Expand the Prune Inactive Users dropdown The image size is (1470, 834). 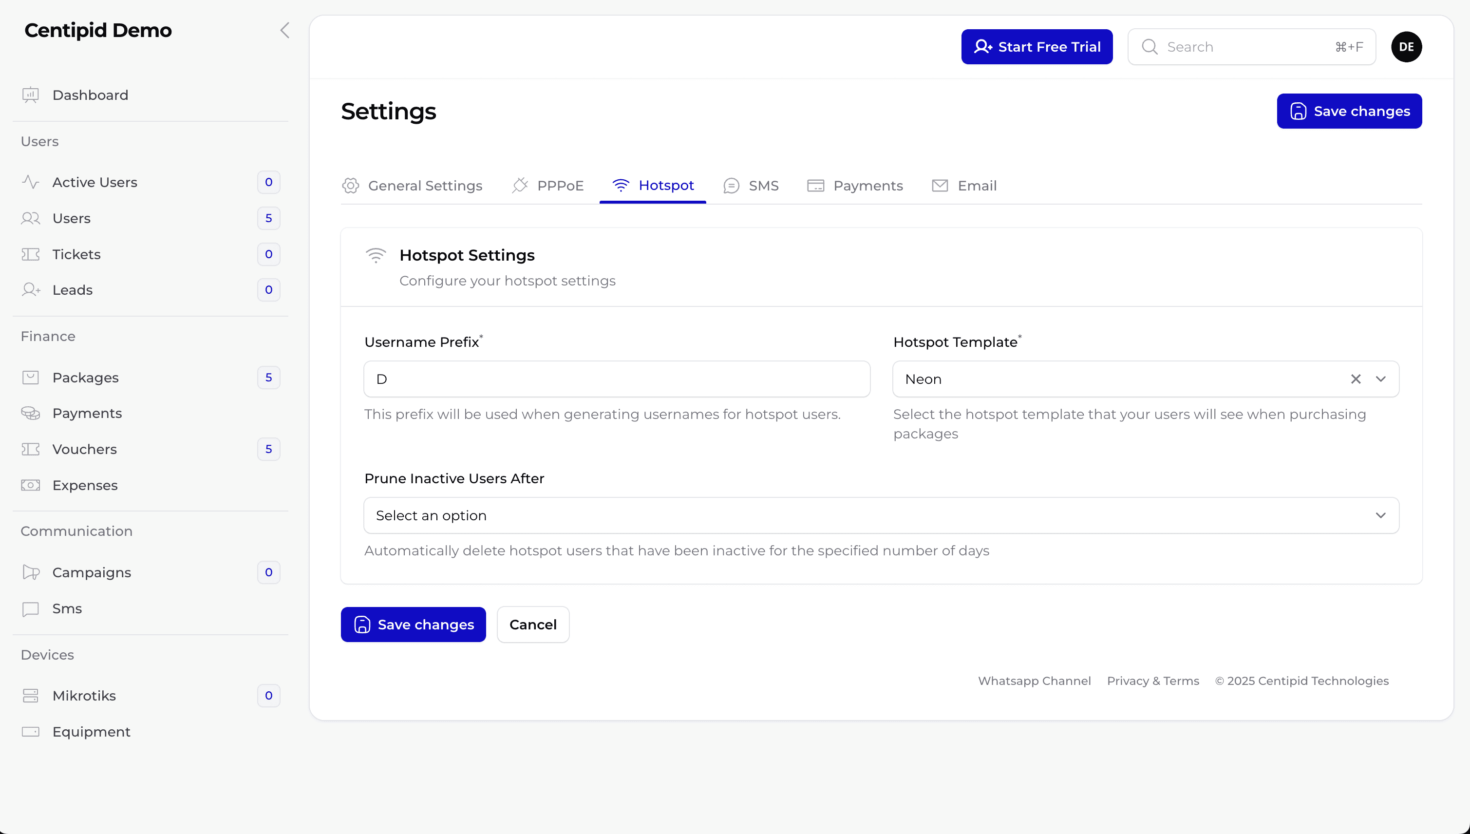pos(880,516)
